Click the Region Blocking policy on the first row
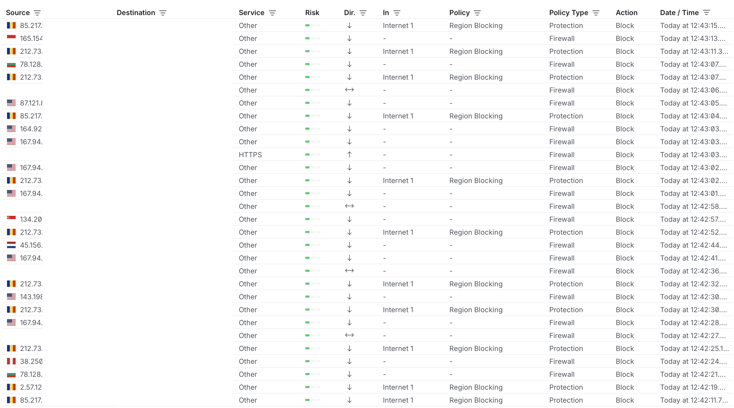The image size is (734, 408). tap(476, 25)
